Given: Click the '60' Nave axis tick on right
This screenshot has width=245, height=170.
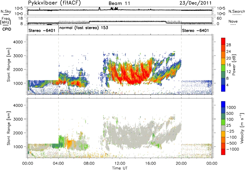Looking at the screenshot, I should pyautogui.click(x=219, y=18).
